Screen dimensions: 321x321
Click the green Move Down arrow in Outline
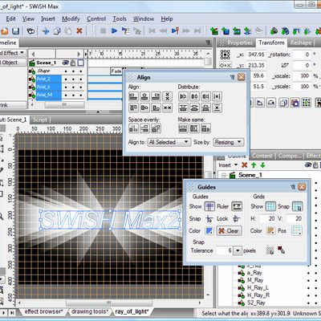point(262,165)
